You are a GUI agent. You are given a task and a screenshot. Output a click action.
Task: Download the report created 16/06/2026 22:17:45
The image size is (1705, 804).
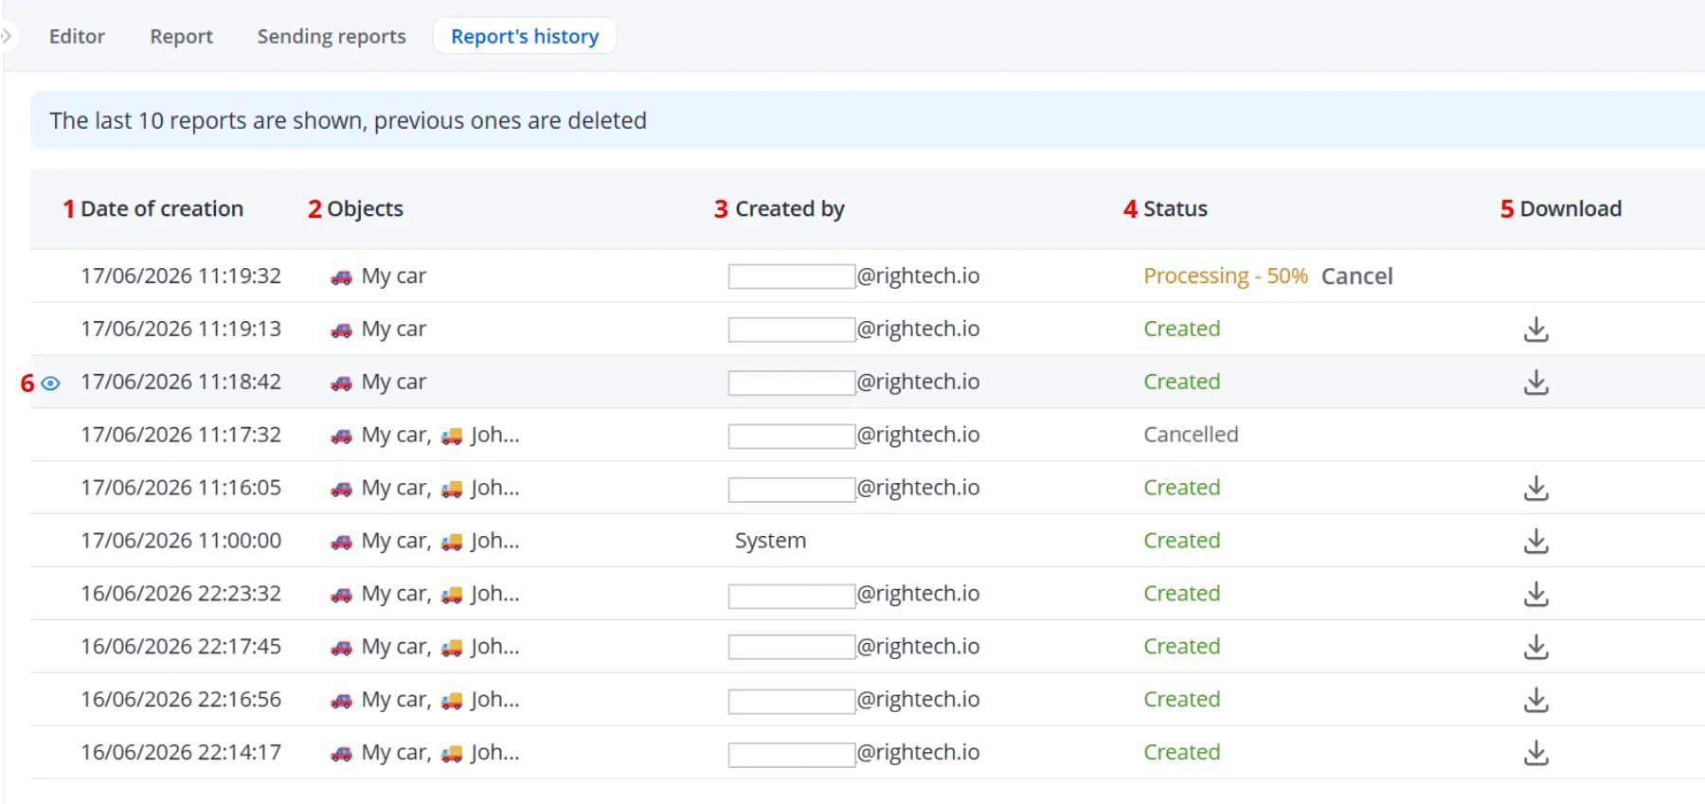[1535, 648]
